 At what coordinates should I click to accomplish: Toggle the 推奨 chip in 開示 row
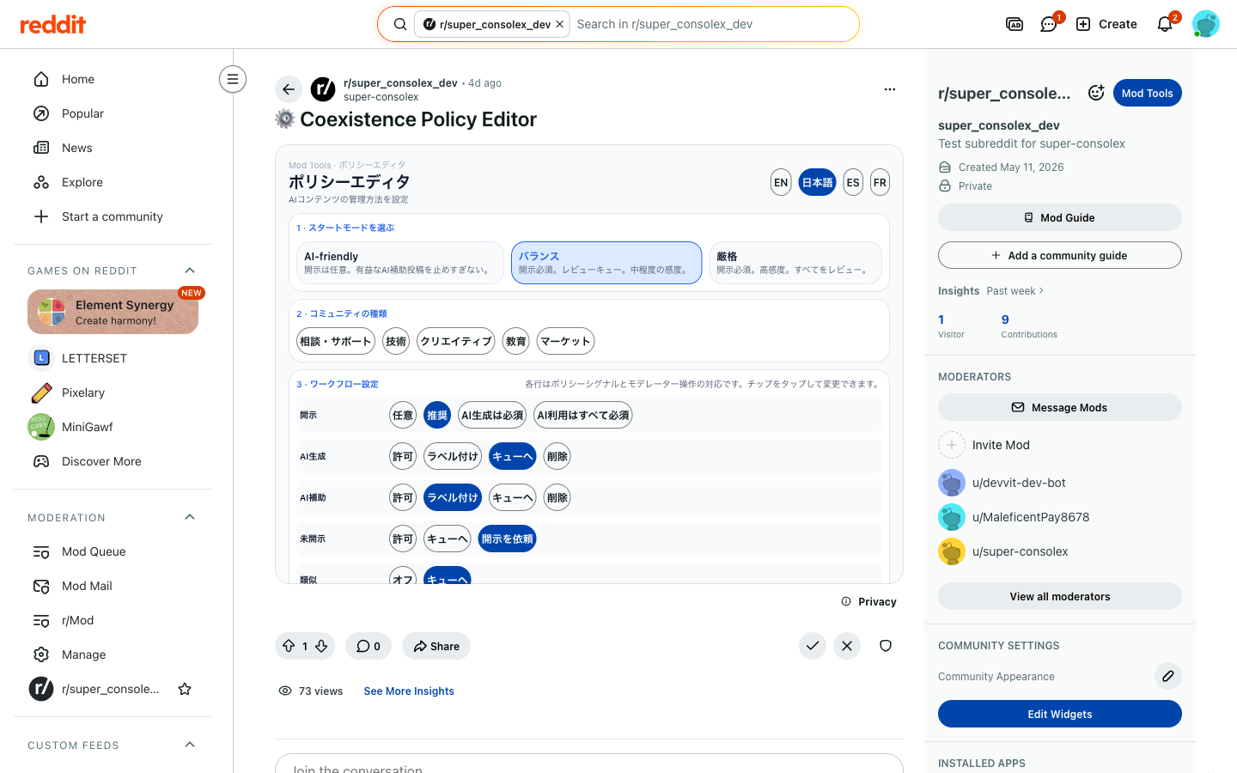(437, 415)
